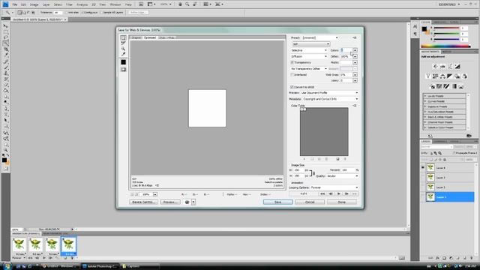Switch to the 4-Up preview tab
Viewport: 480px width, 270px height.
171,37
